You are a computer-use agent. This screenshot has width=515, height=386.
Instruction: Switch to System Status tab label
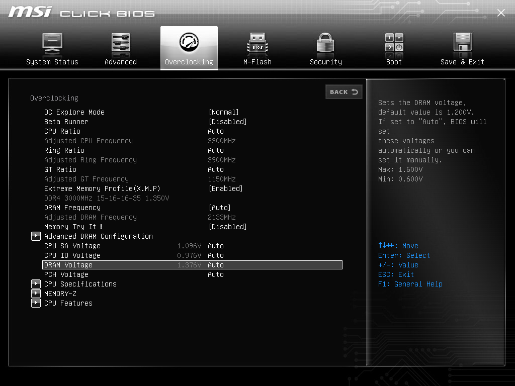click(52, 62)
